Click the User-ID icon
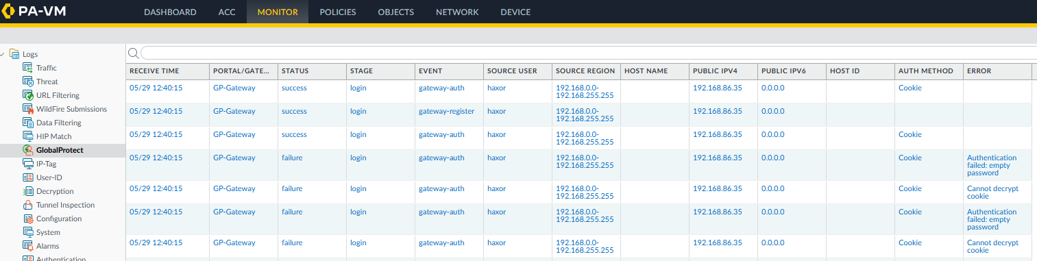Image resolution: width=1037 pixels, height=261 pixels. pyautogui.click(x=28, y=177)
